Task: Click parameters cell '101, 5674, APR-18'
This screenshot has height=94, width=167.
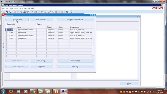Action: (81, 36)
